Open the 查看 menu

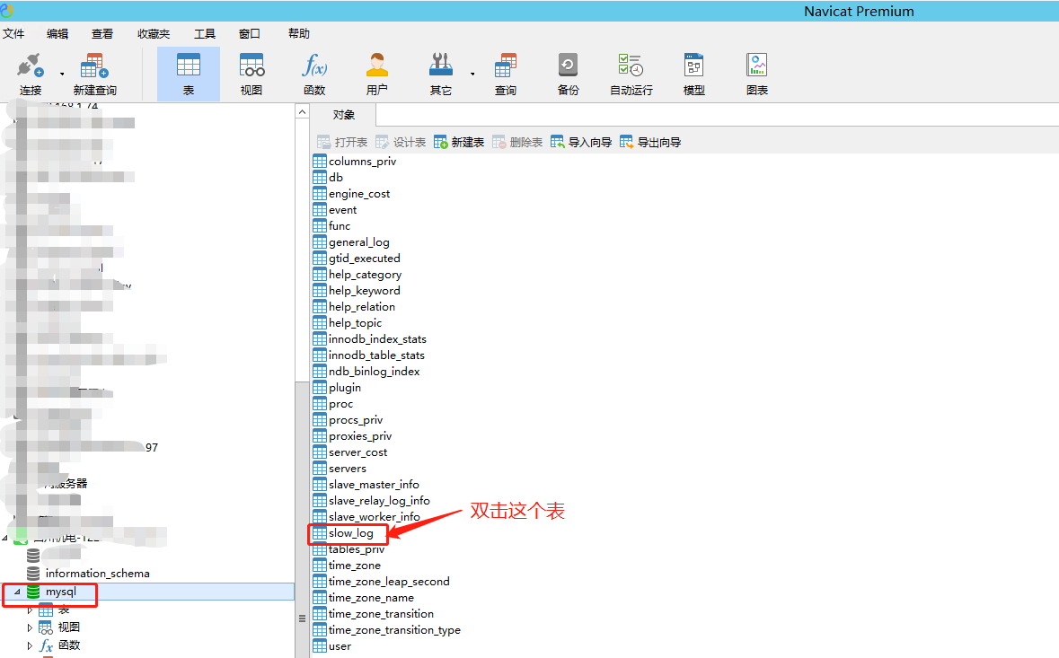(x=102, y=34)
